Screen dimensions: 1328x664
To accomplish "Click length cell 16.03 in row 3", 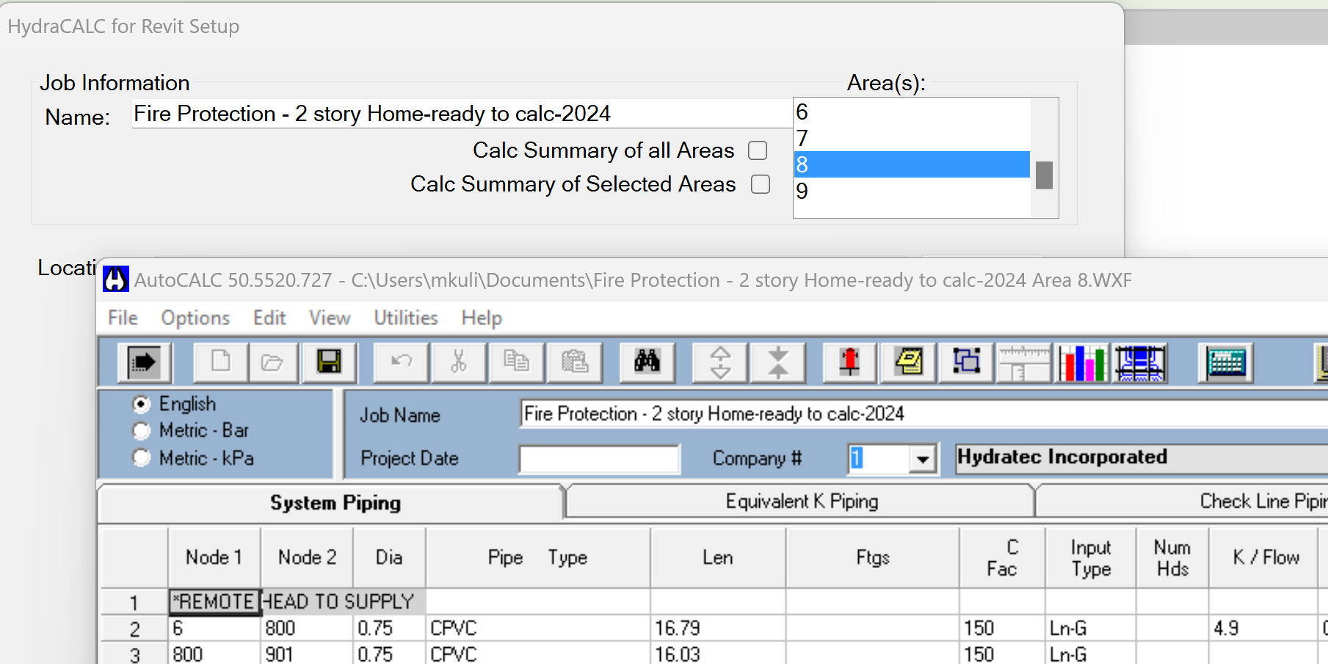I will (717, 654).
